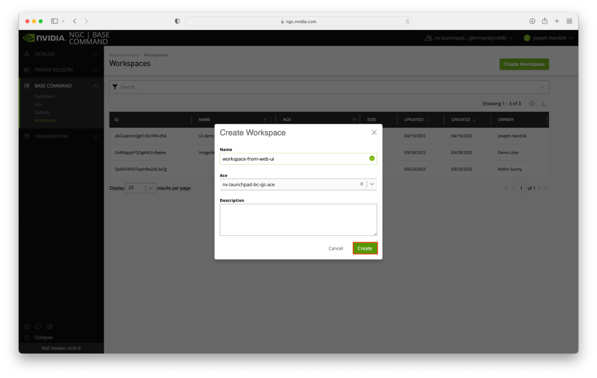597x378 pixels.
Task: Collapse the sidebar with double-chevron icon
Action: [x=27, y=337]
